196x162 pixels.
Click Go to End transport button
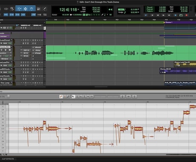click(x=169, y=15)
